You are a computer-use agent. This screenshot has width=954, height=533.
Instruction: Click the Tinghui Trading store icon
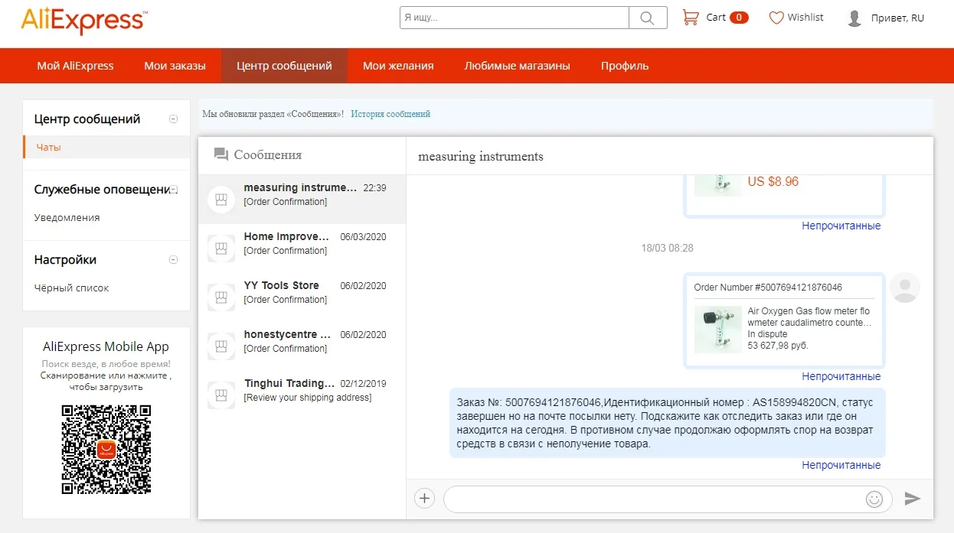221,395
